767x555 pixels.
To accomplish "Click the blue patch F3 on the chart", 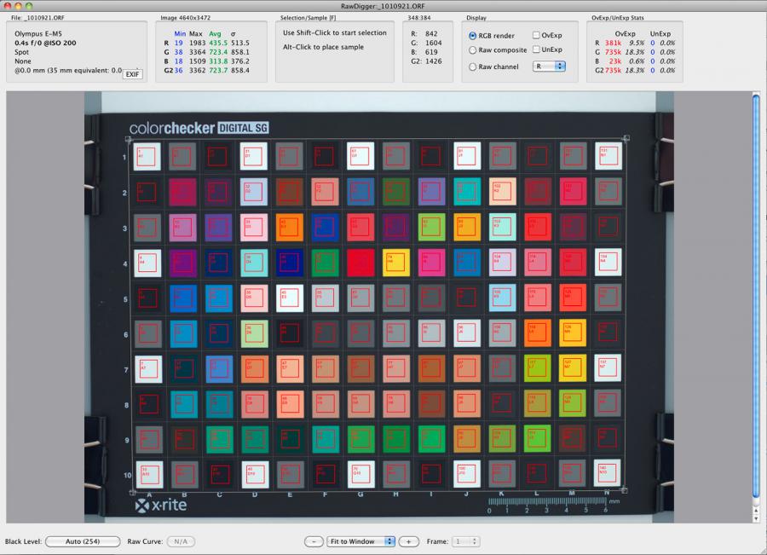I will pyautogui.click(x=325, y=227).
